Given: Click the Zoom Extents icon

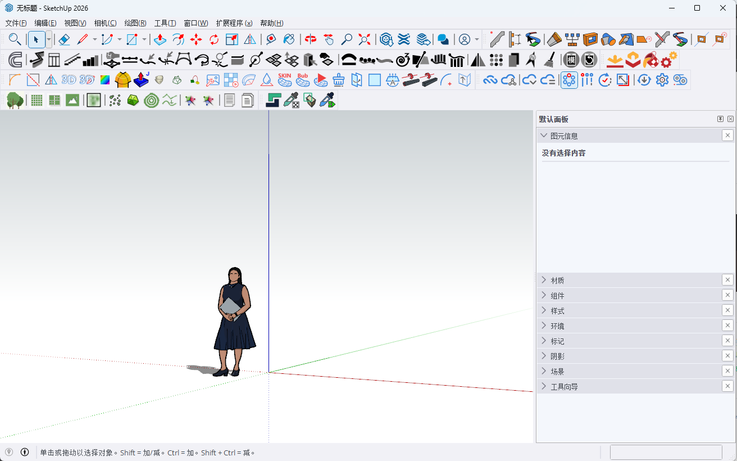Looking at the screenshot, I should [365, 39].
